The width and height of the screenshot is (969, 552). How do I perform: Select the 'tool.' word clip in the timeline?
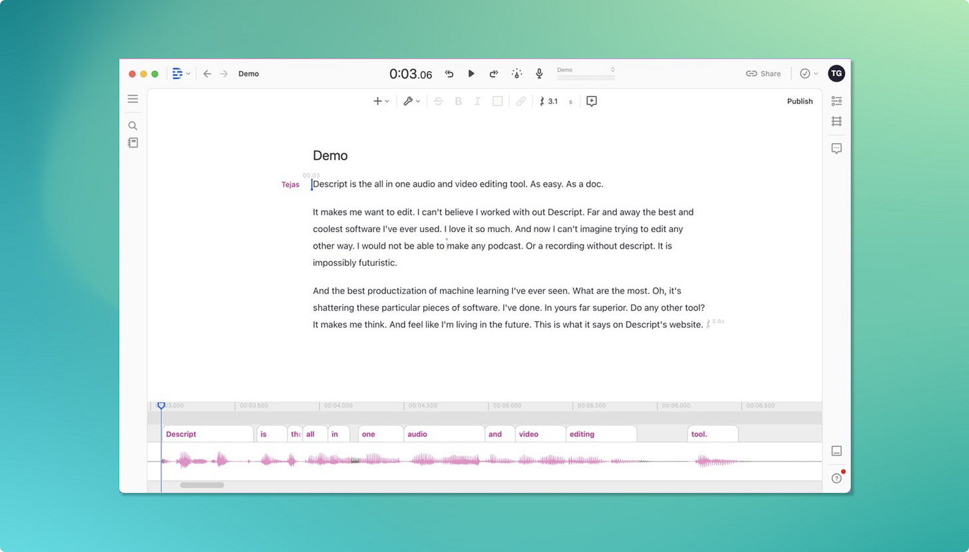coord(713,434)
